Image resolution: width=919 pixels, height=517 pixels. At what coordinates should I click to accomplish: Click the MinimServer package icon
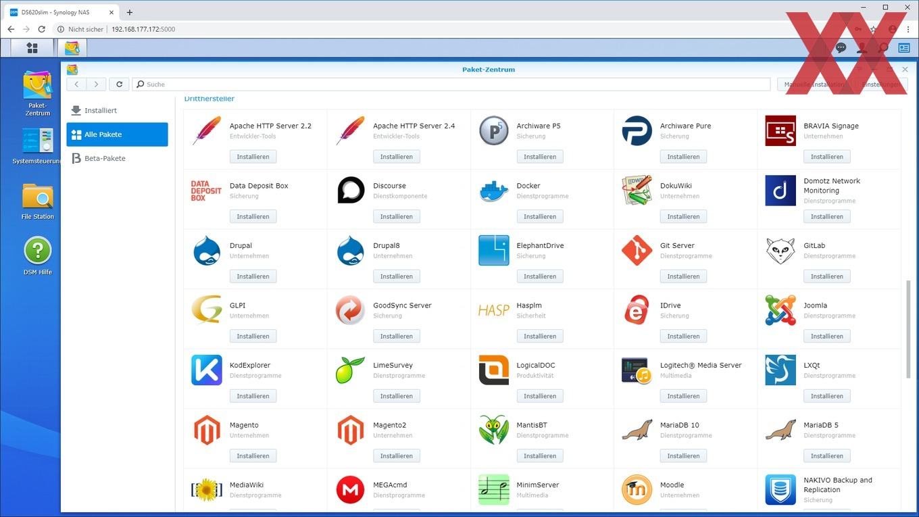494,490
